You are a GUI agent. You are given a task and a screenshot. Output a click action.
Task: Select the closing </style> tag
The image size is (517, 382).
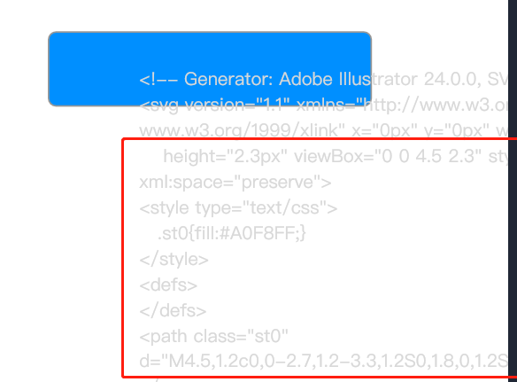174,259
